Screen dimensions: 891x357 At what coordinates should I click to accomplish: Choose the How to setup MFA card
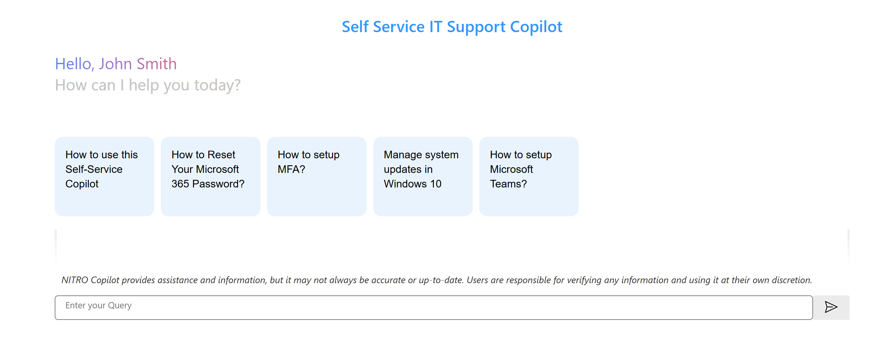(x=316, y=176)
